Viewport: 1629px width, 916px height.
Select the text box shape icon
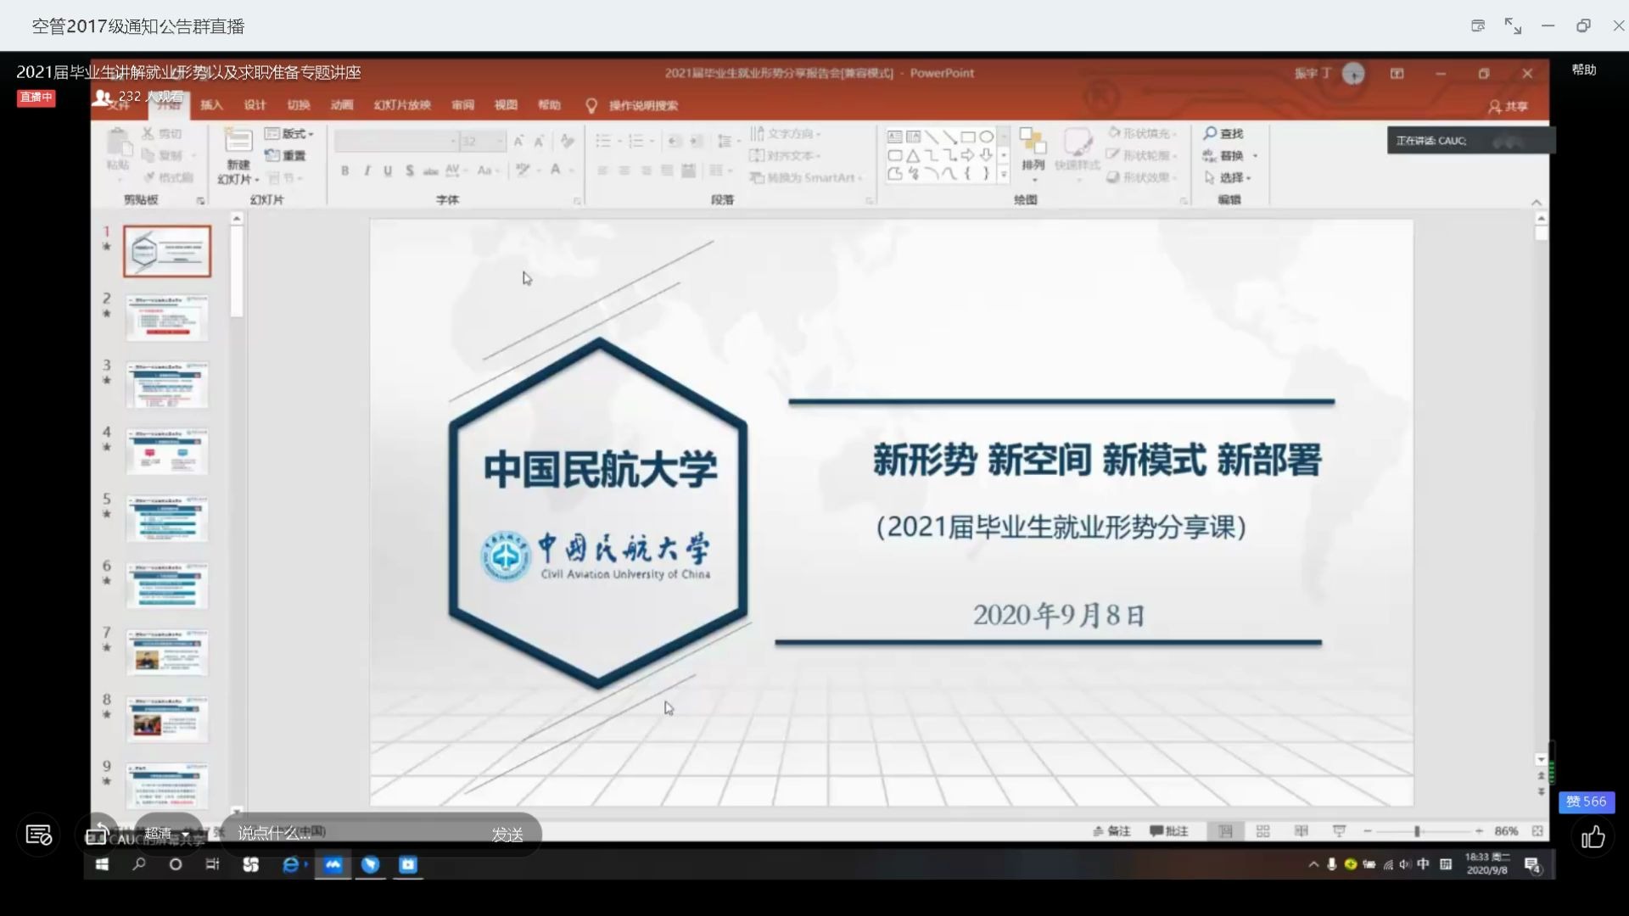(x=894, y=137)
